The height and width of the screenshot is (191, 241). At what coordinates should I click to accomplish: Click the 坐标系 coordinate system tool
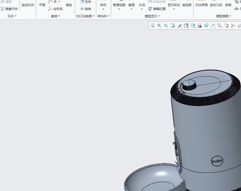click(x=56, y=9)
